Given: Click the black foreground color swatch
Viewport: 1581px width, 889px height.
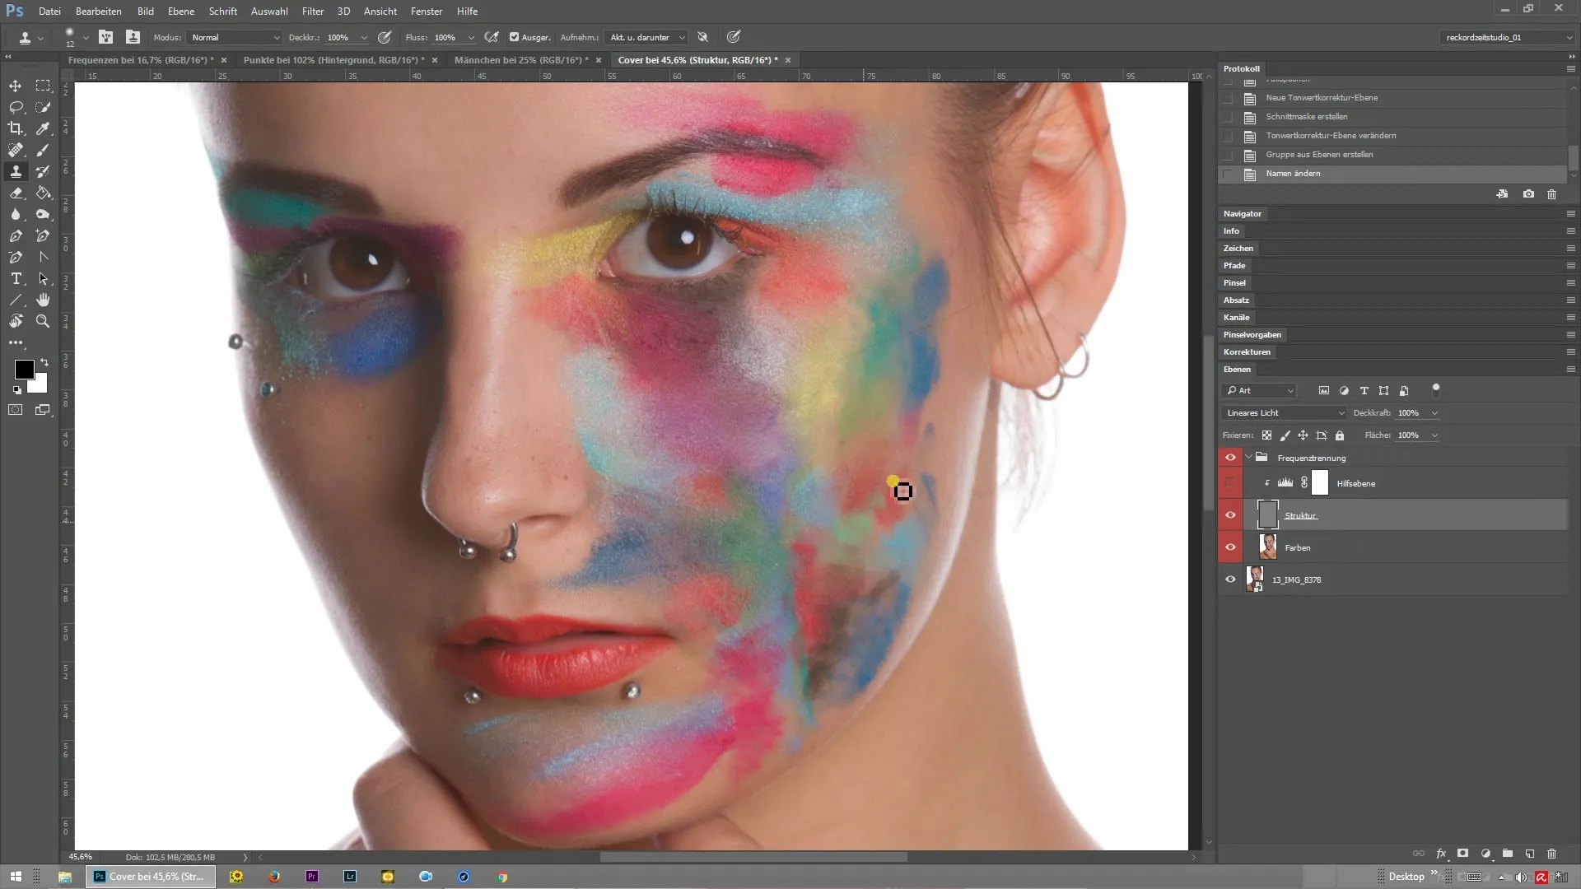Looking at the screenshot, I should click(23, 368).
